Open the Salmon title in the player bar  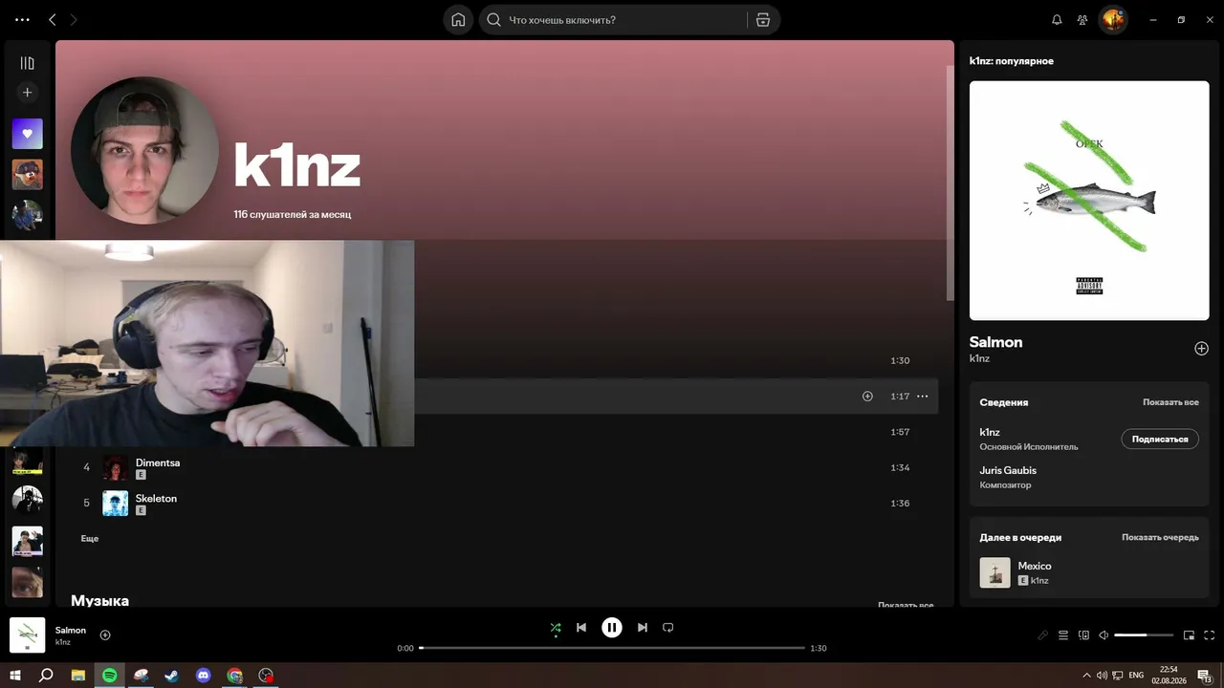click(x=71, y=630)
